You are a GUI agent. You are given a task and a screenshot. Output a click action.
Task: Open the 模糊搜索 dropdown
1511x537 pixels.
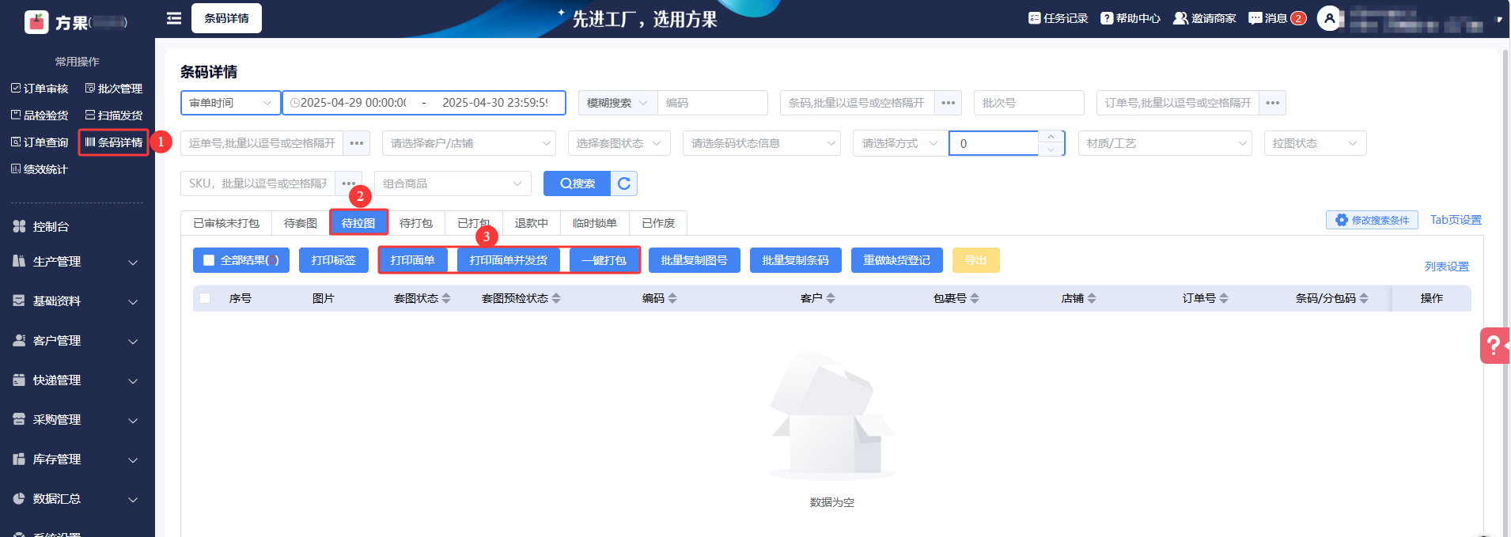(x=618, y=103)
